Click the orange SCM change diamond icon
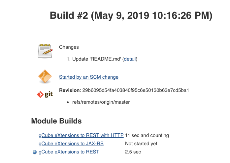 point(45,76)
